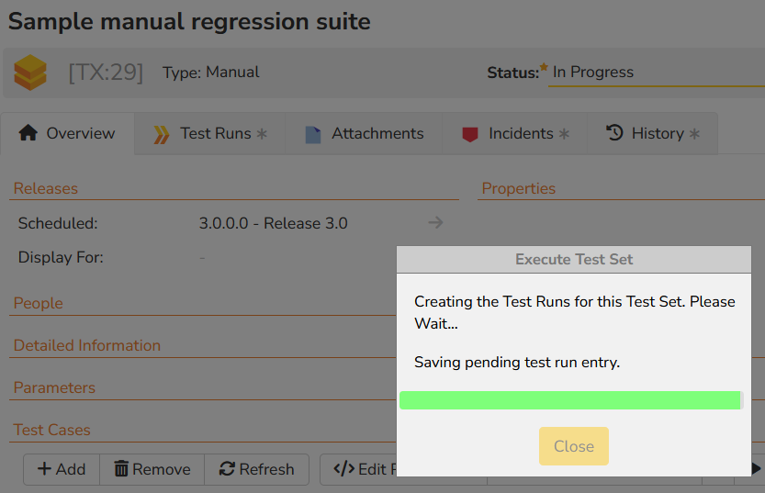Expand the People section

pos(39,303)
